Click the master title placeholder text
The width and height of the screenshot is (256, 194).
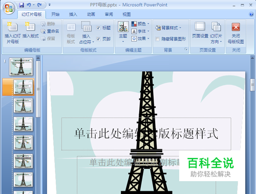click(146, 133)
